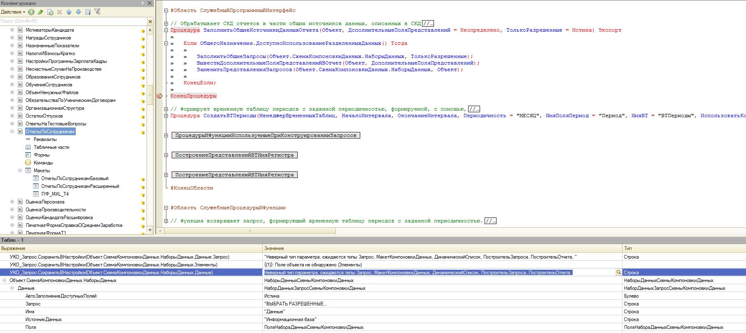Expand ПроцедурыИФункцииИспользуемыеПриКонструированииЗапросов folded region
The width and height of the screenshot is (746, 333).
(x=166, y=135)
